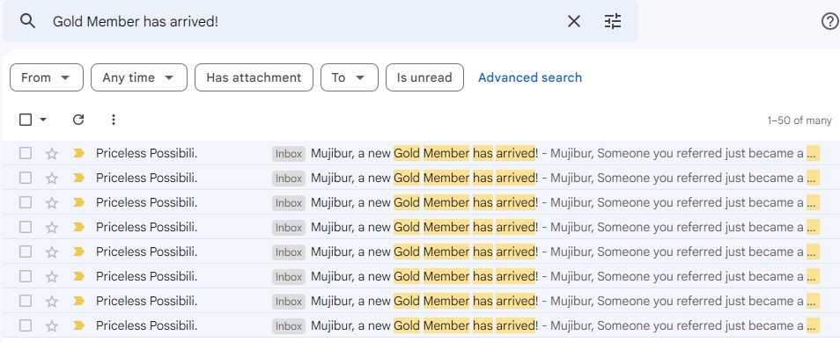Expand the Any time filter dropdown

pos(139,77)
